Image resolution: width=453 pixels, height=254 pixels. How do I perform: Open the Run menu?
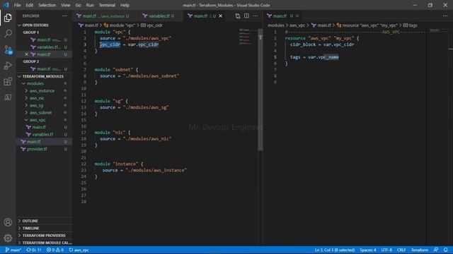tap(90, 5)
